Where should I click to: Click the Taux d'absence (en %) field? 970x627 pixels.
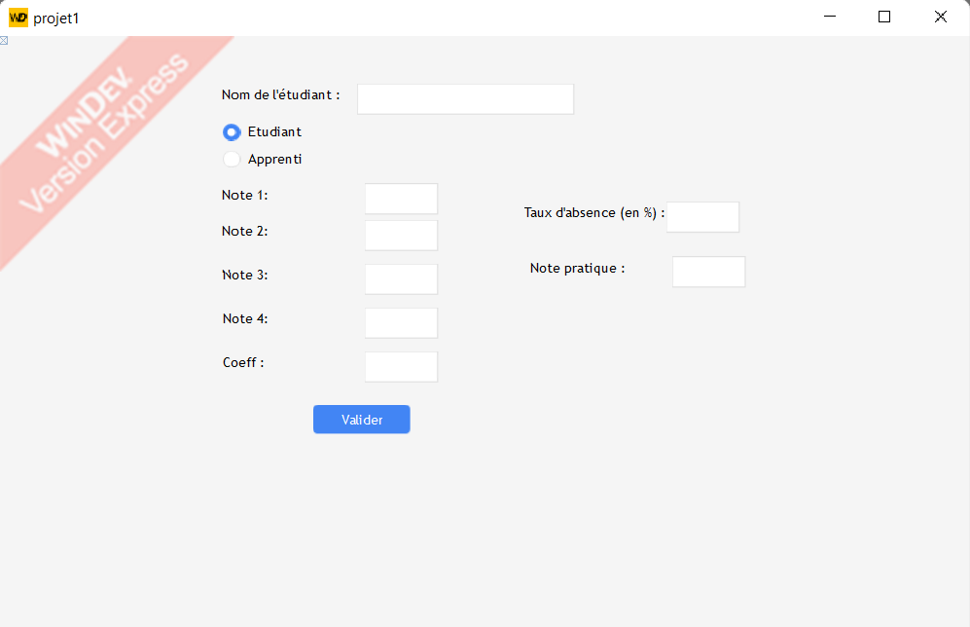[701, 216]
